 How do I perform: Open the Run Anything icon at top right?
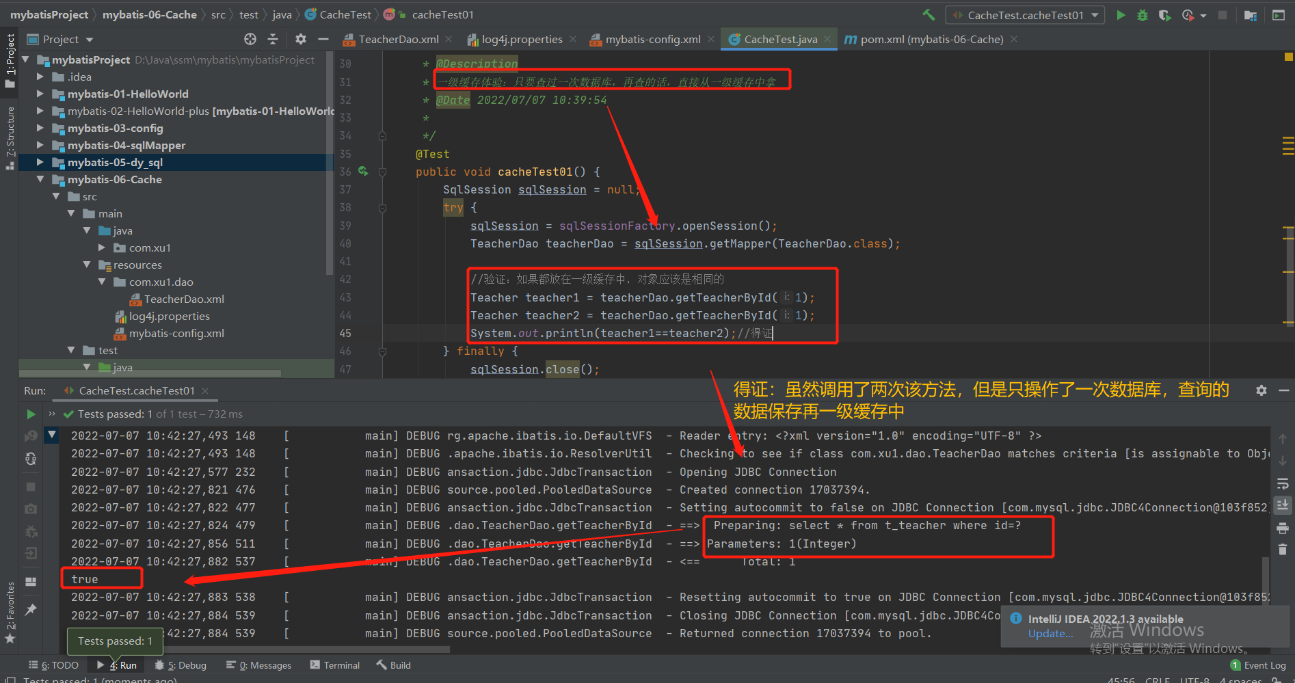[1278, 14]
